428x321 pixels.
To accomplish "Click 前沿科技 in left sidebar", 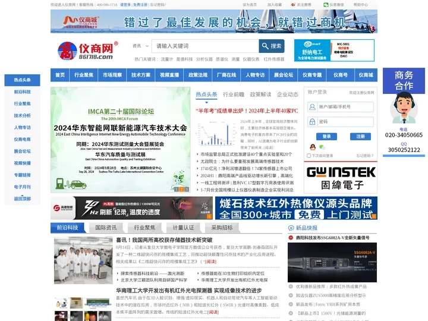I will pos(23,92).
